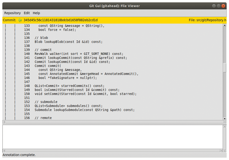Maximize the Git Gui window

[218, 6]
